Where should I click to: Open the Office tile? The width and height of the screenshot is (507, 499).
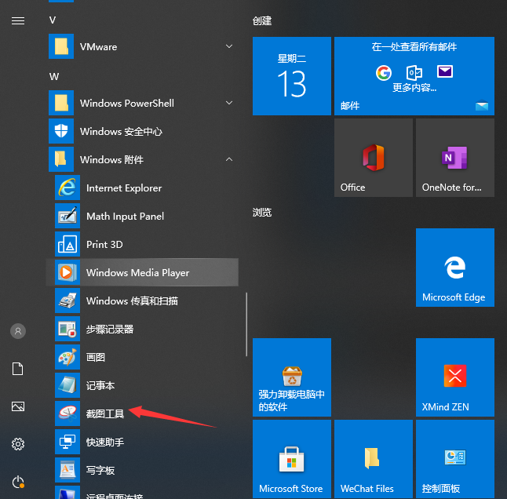coord(373,158)
